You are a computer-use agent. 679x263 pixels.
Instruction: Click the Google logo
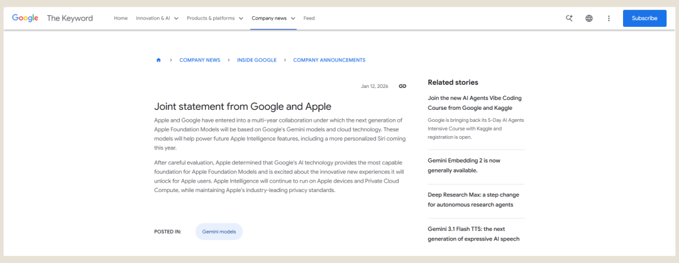click(x=25, y=18)
